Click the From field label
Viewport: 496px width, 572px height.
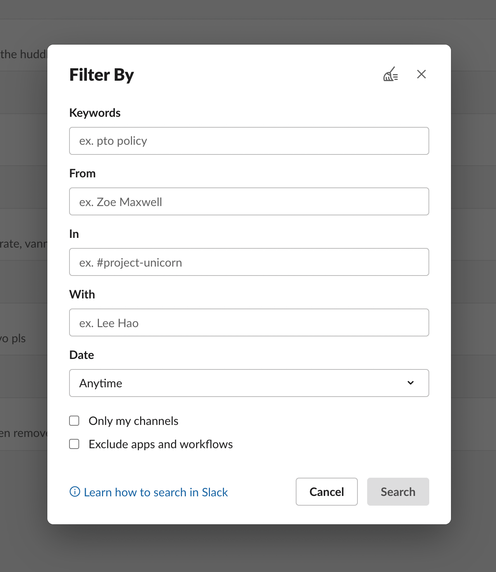[x=82, y=173]
